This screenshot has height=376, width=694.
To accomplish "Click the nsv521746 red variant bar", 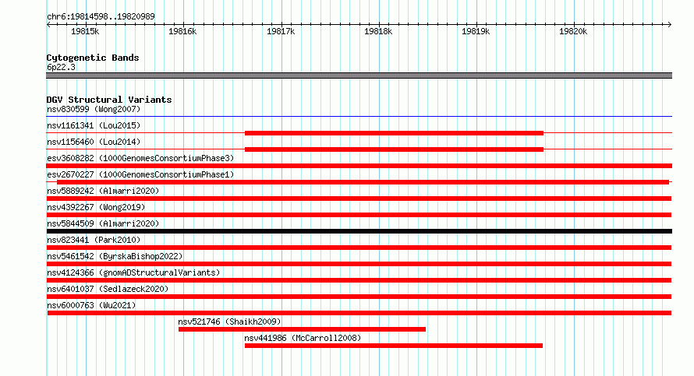I will [x=302, y=329].
